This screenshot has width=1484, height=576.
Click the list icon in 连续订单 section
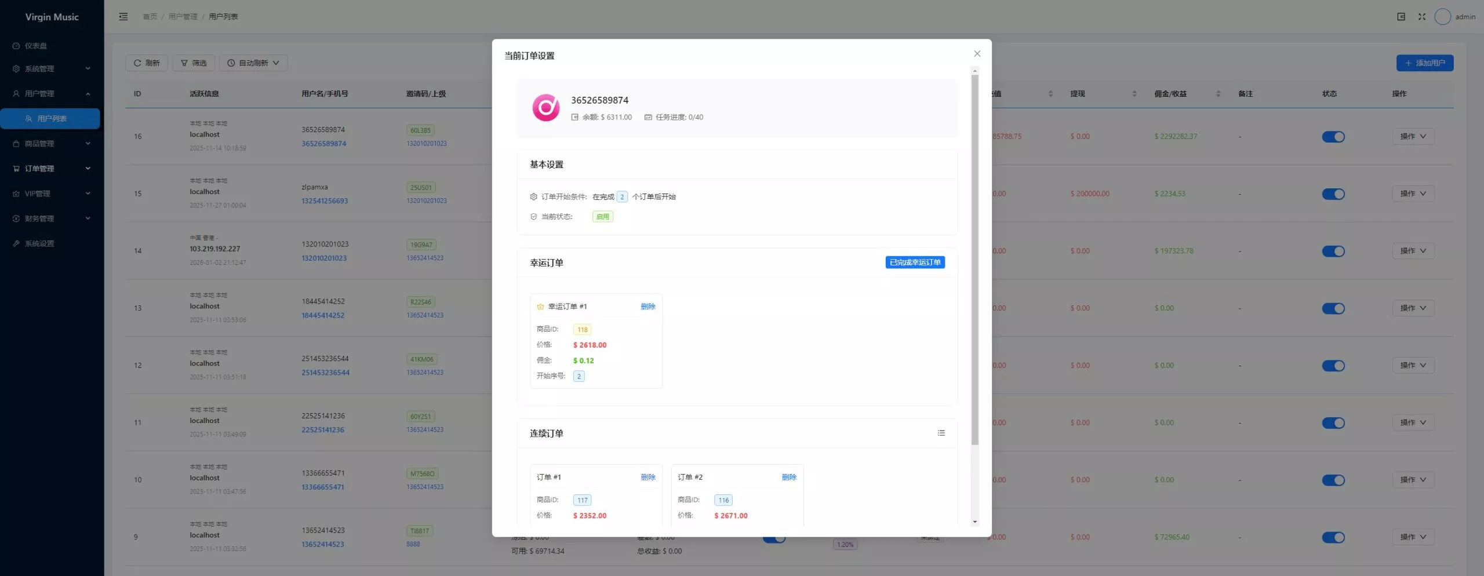coord(941,433)
